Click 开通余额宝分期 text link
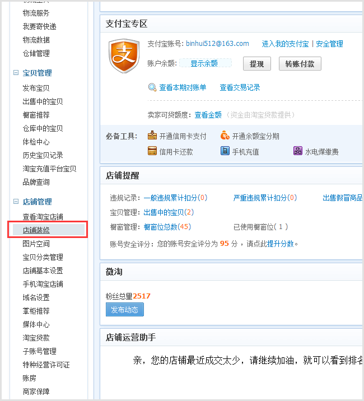The height and width of the screenshot is (401, 364). [256, 136]
